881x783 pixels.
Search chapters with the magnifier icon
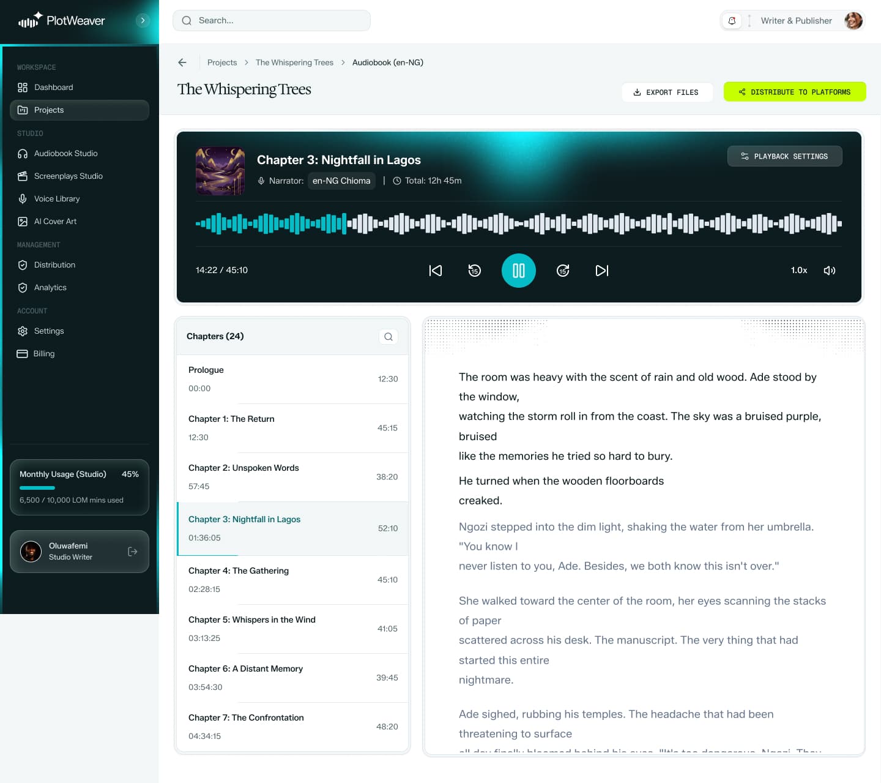click(388, 337)
